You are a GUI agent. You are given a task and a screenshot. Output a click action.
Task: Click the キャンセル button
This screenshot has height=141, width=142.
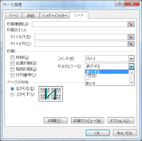(x=125, y=133)
